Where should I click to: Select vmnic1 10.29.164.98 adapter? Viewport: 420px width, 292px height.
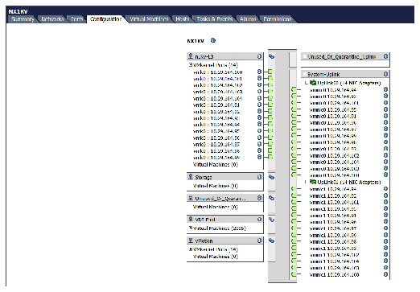[x=333, y=241]
